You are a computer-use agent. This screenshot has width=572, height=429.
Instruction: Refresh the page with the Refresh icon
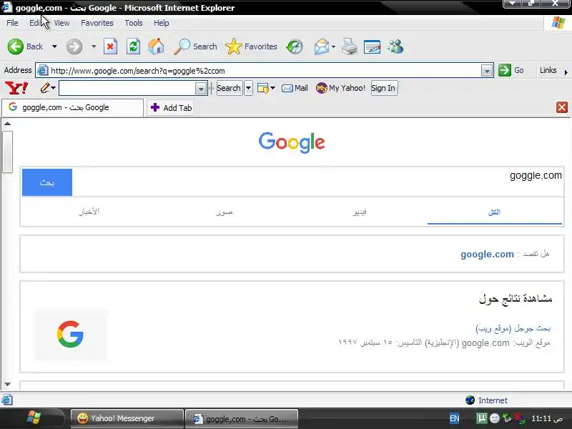[x=133, y=46]
